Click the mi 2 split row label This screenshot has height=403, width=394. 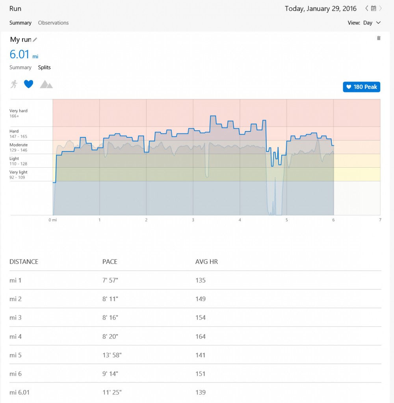pyautogui.click(x=15, y=299)
